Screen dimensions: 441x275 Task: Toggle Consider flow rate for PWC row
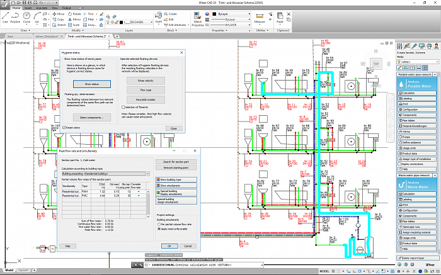coord(139,196)
